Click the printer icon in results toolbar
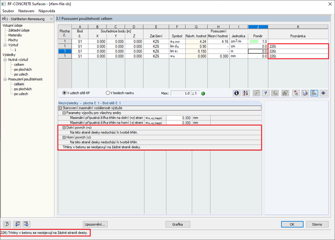 pyautogui.click(x=305, y=93)
